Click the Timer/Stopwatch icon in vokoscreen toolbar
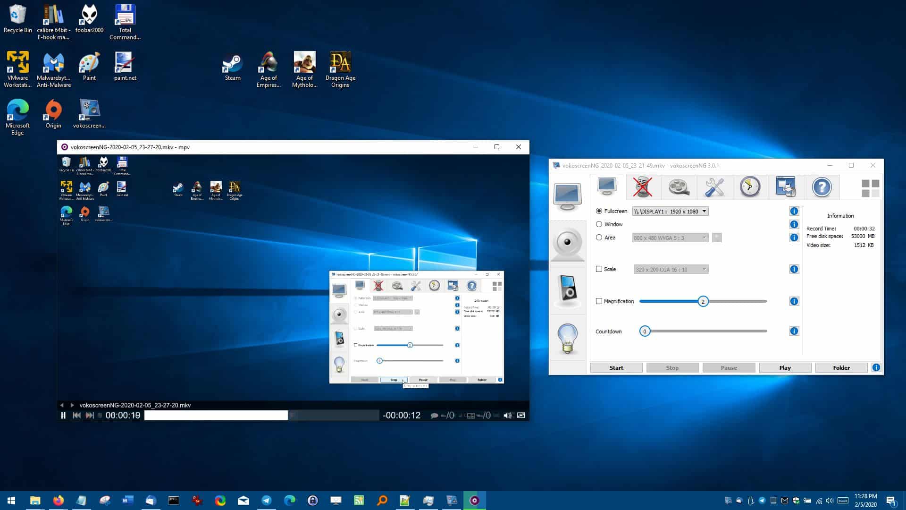Image resolution: width=906 pixels, height=510 pixels. pyautogui.click(x=750, y=187)
